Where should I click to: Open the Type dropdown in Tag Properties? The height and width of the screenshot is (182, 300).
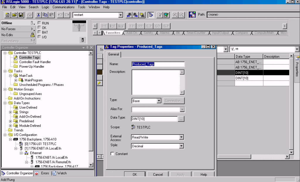click(x=159, y=101)
